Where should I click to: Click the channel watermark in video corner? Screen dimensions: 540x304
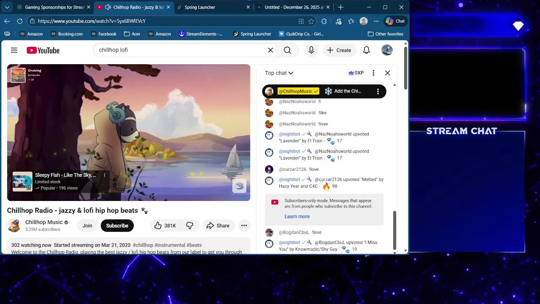coord(239,186)
